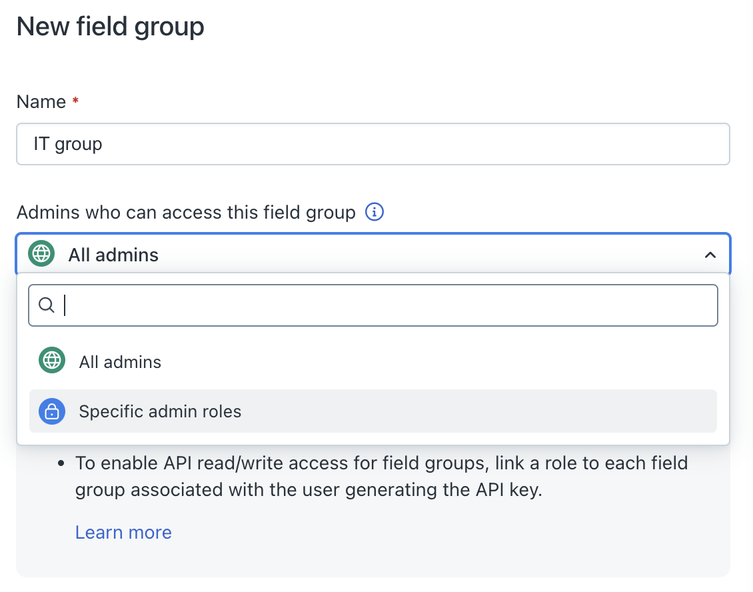Click the globe icon in the selected dropdown value
The width and height of the screenshot is (753, 592).
tap(41, 254)
